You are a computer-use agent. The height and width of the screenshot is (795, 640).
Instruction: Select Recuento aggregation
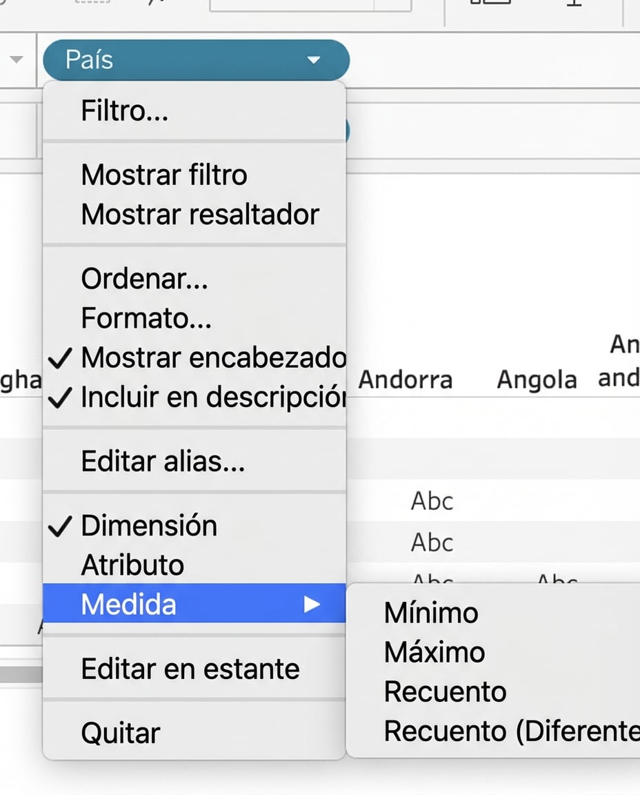point(443,691)
